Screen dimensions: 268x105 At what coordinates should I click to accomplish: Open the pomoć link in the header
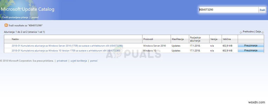tap(35, 18)
